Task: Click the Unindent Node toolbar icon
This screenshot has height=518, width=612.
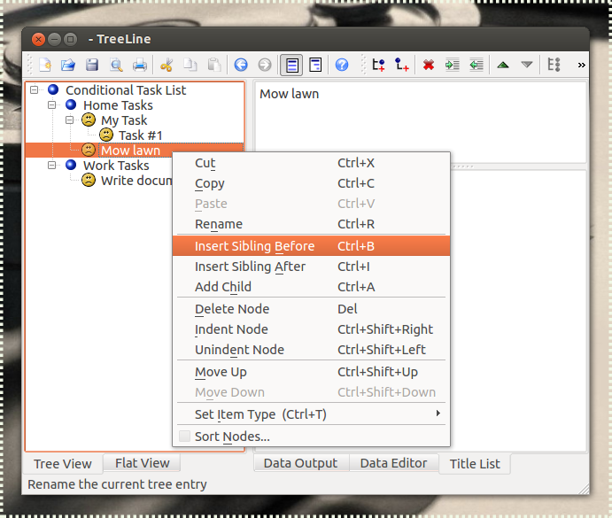Action: point(476,65)
